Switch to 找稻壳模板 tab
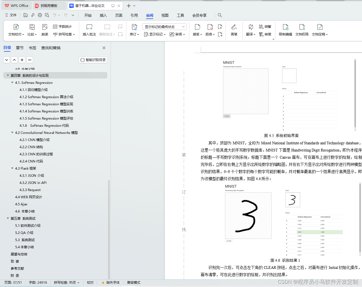The image size is (362, 287). tap(49, 6)
